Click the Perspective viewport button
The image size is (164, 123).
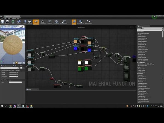pos(7,27)
